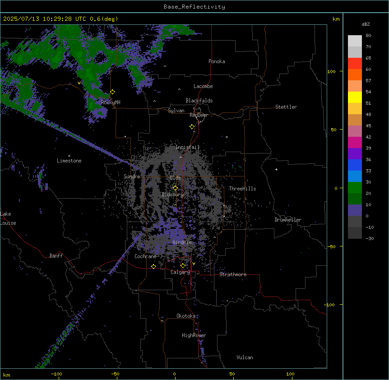Click the Ponoka town label
This screenshot has height=380, width=389.
217,61
